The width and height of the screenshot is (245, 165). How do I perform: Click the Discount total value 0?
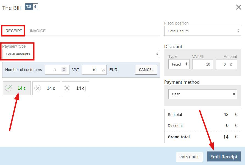pyautogui.click(x=227, y=125)
